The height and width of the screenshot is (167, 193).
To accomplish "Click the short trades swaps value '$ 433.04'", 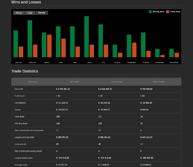I will pos(144,110).
